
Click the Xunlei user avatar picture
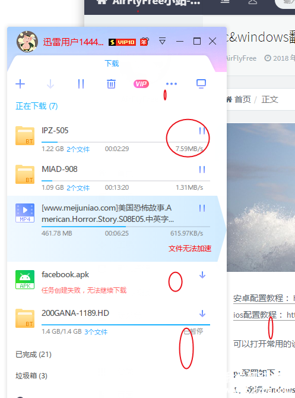coord(27,42)
